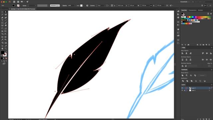The width and height of the screenshot is (213, 120).
Task: Select the Zoom tool
Action: [6, 48]
